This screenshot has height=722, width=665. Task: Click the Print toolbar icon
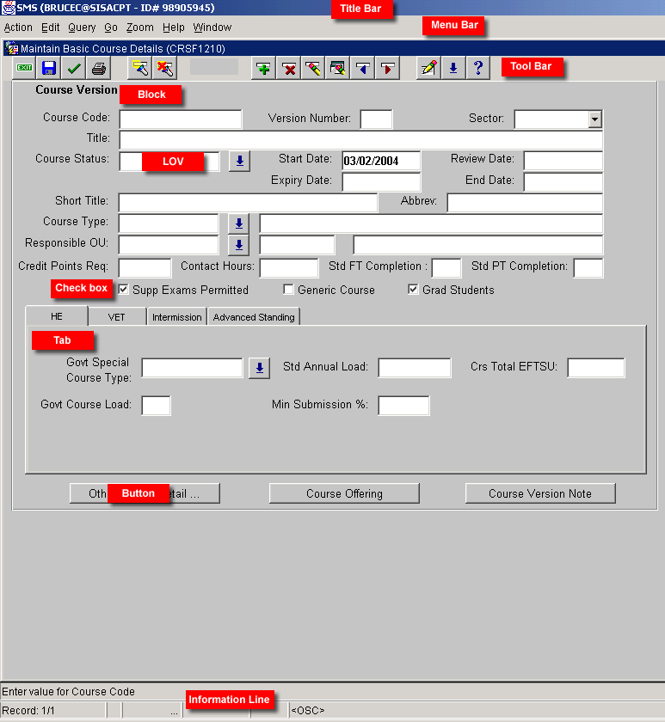(x=99, y=68)
